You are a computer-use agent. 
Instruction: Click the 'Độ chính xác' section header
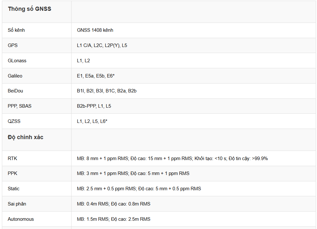point(25,137)
